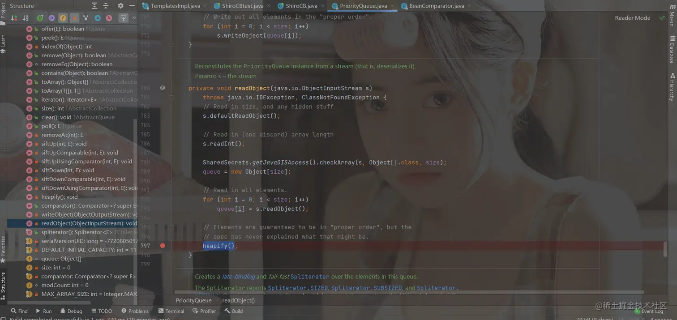Close the TemplatesImpl.java tab
Image resolution: width=677 pixels, height=320 pixels.
click(206, 6)
